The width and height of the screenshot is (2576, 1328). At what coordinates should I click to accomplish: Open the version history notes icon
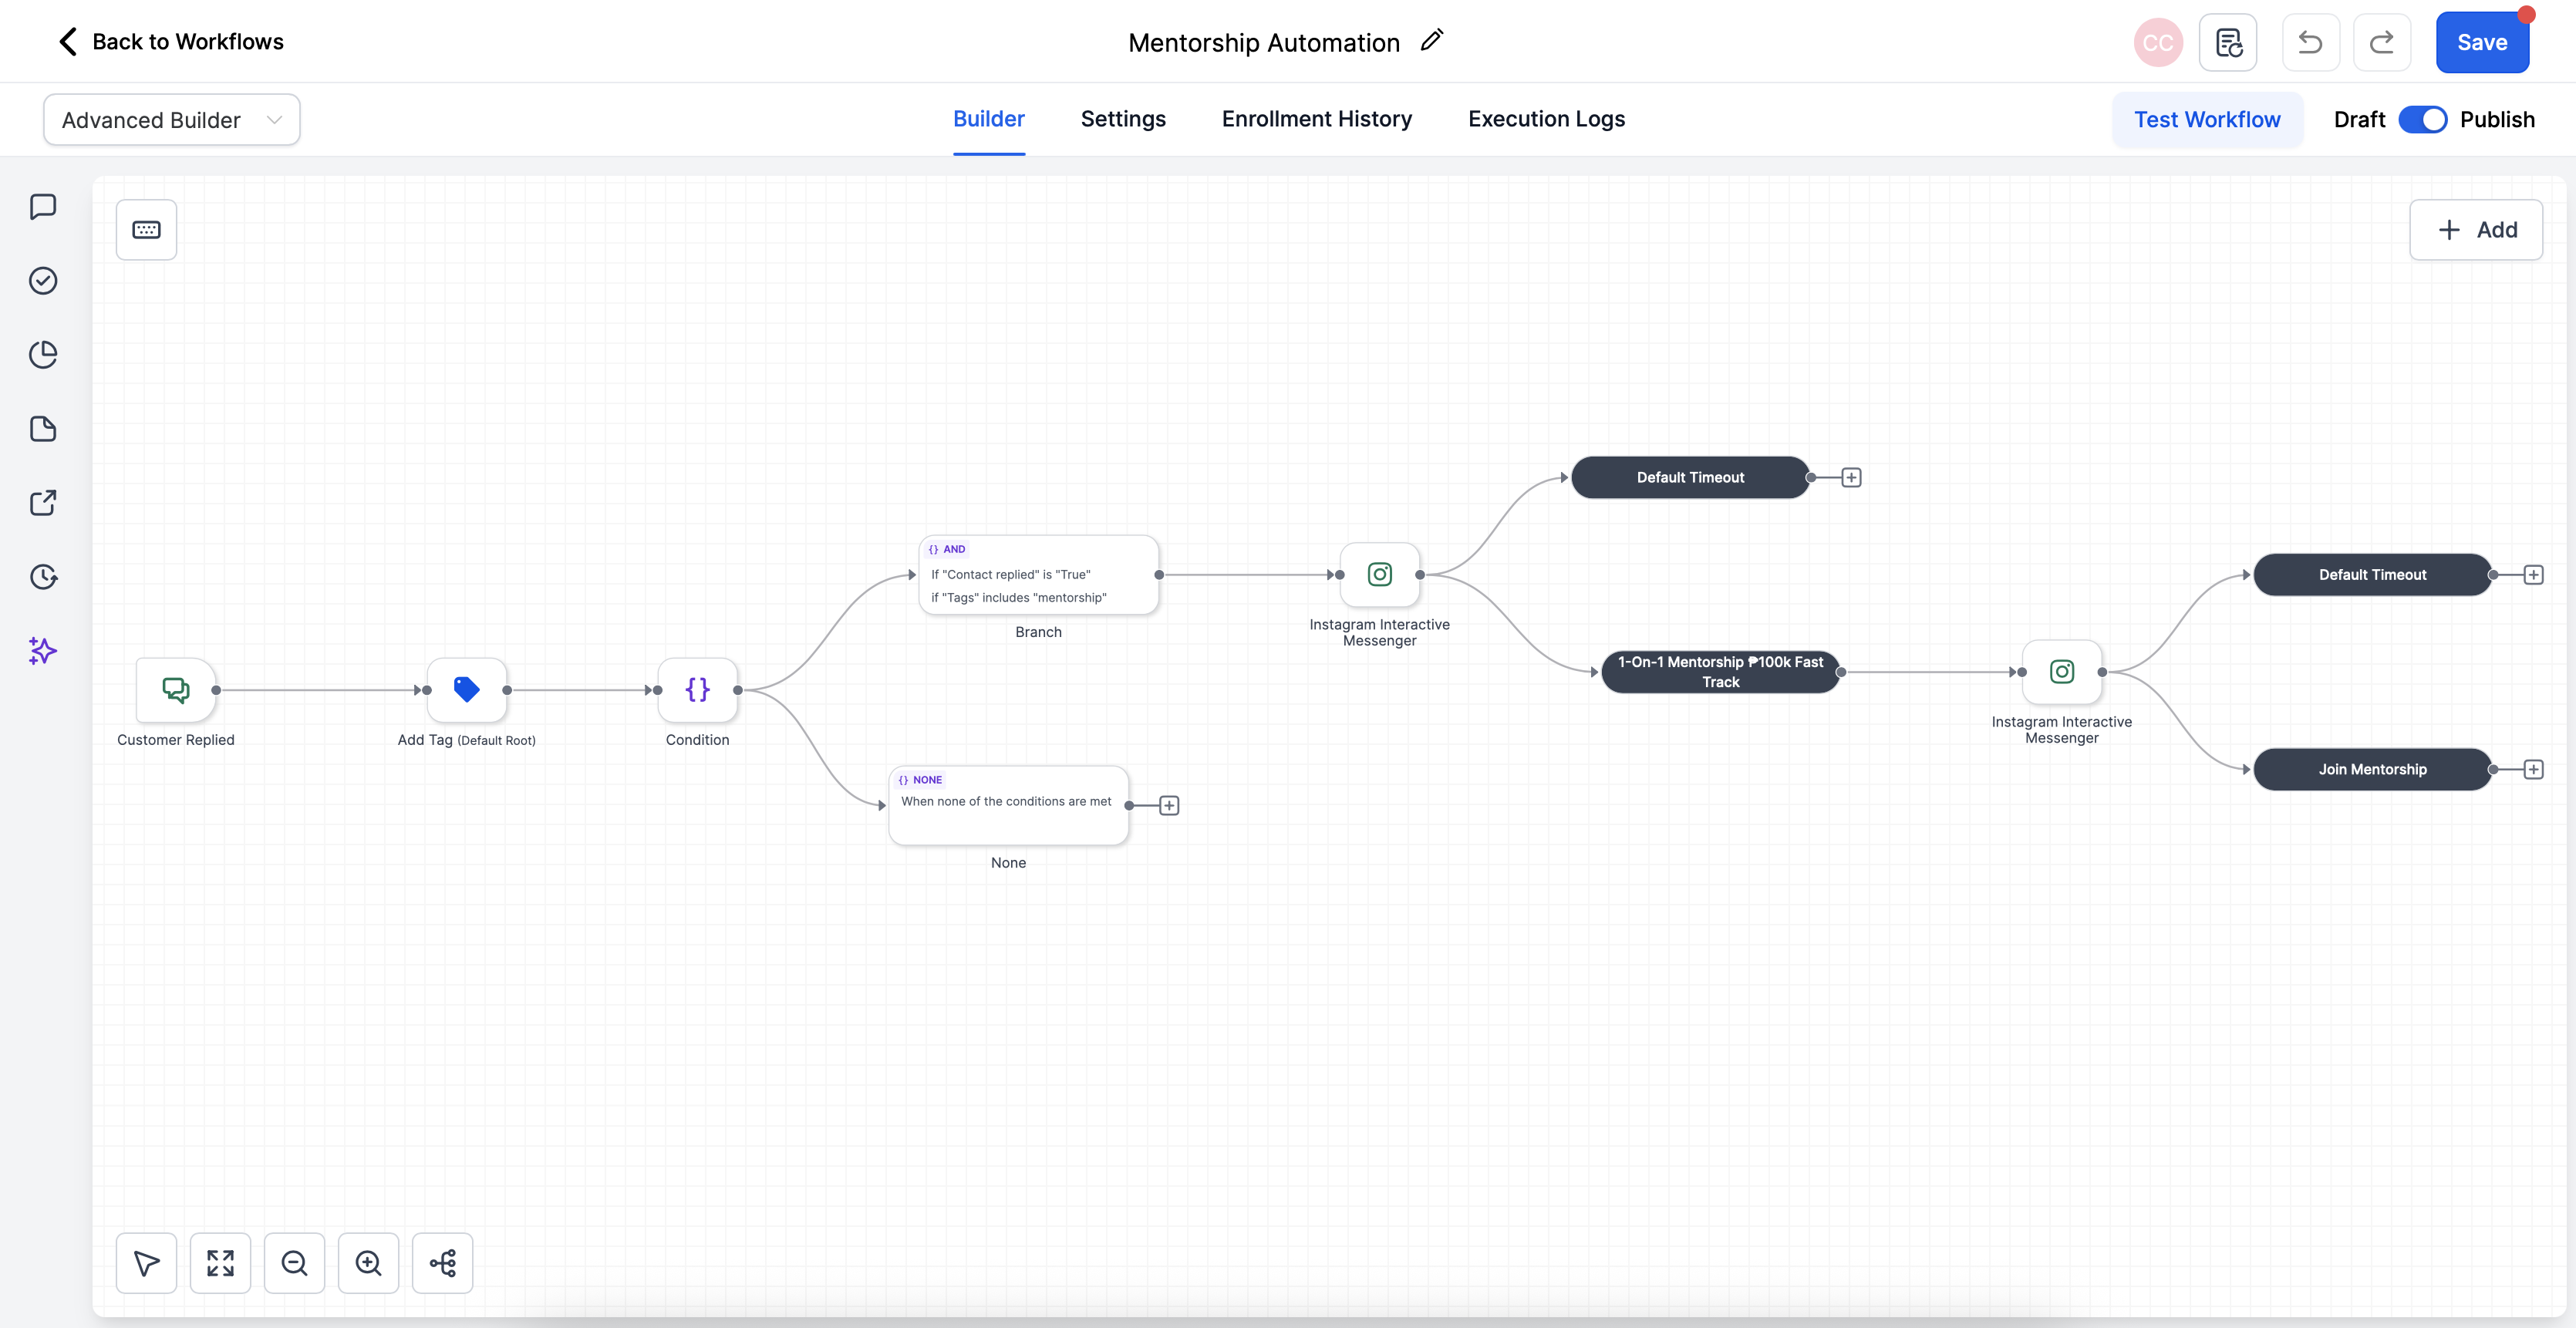pos(2228,43)
